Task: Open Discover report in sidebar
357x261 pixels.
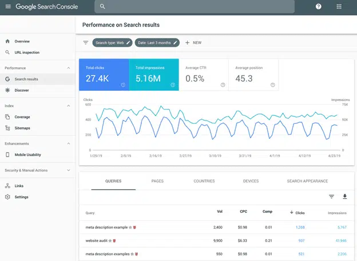Action: coord(22,90)
